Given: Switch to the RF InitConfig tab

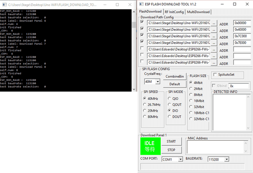Looking at the screenshot, I should pyautogui.click(x=174, y=12).
